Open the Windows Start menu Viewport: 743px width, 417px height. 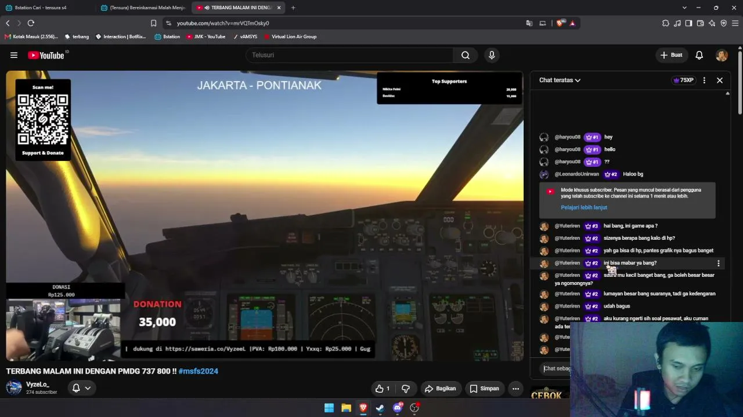[x=329, y=408]
